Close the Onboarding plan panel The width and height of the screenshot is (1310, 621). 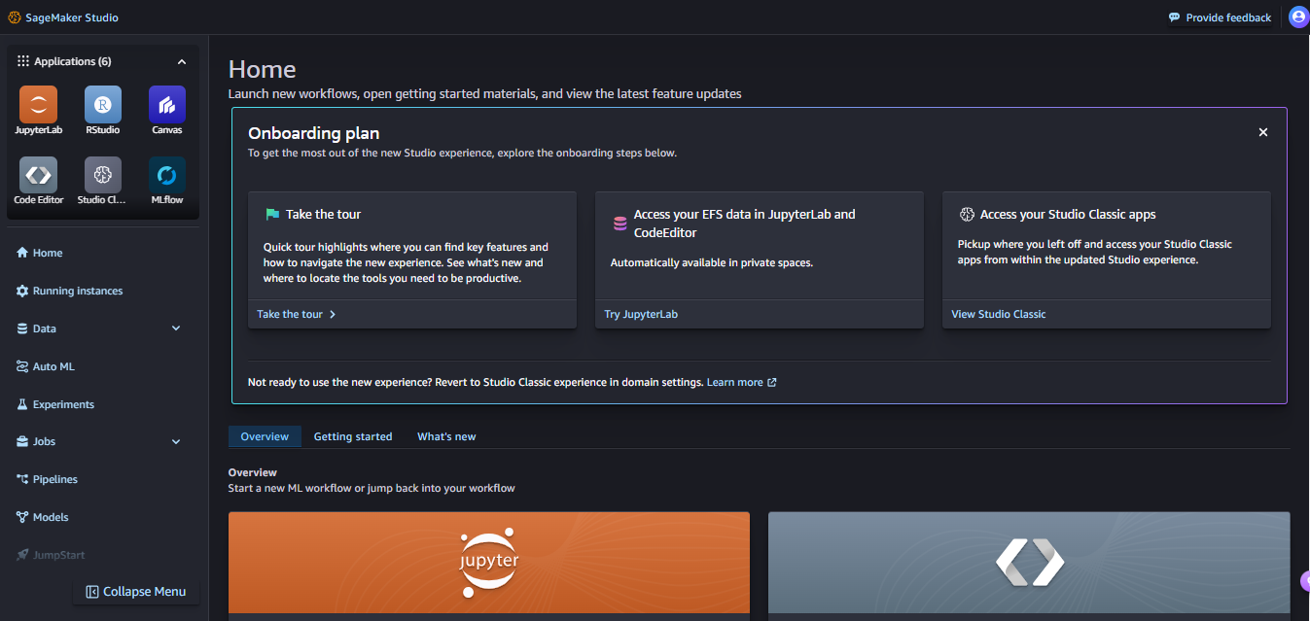pos(1263,132)
